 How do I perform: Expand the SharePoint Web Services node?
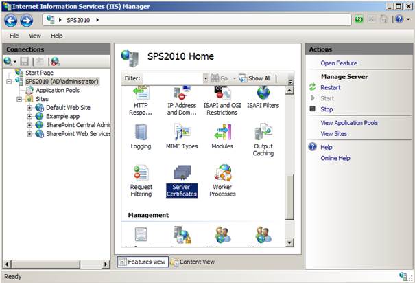click(x=29, y=134)
